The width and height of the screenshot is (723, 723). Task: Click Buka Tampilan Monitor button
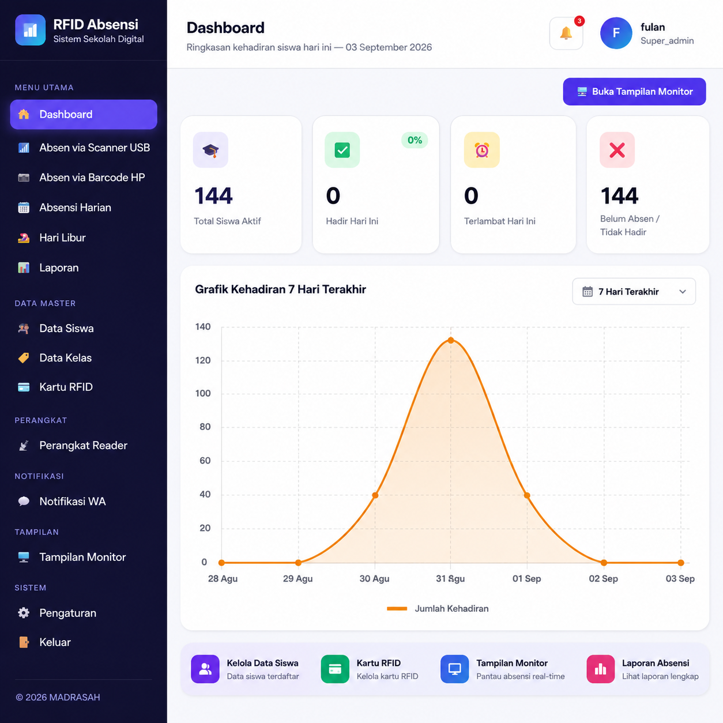click(x=634, y=92)
